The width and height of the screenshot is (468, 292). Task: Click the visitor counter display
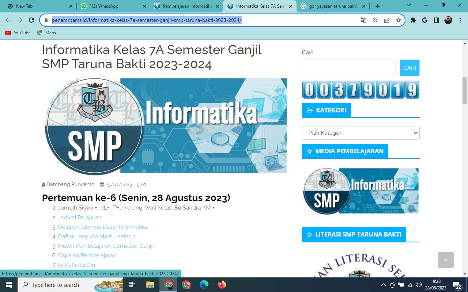tap(361, 89)
